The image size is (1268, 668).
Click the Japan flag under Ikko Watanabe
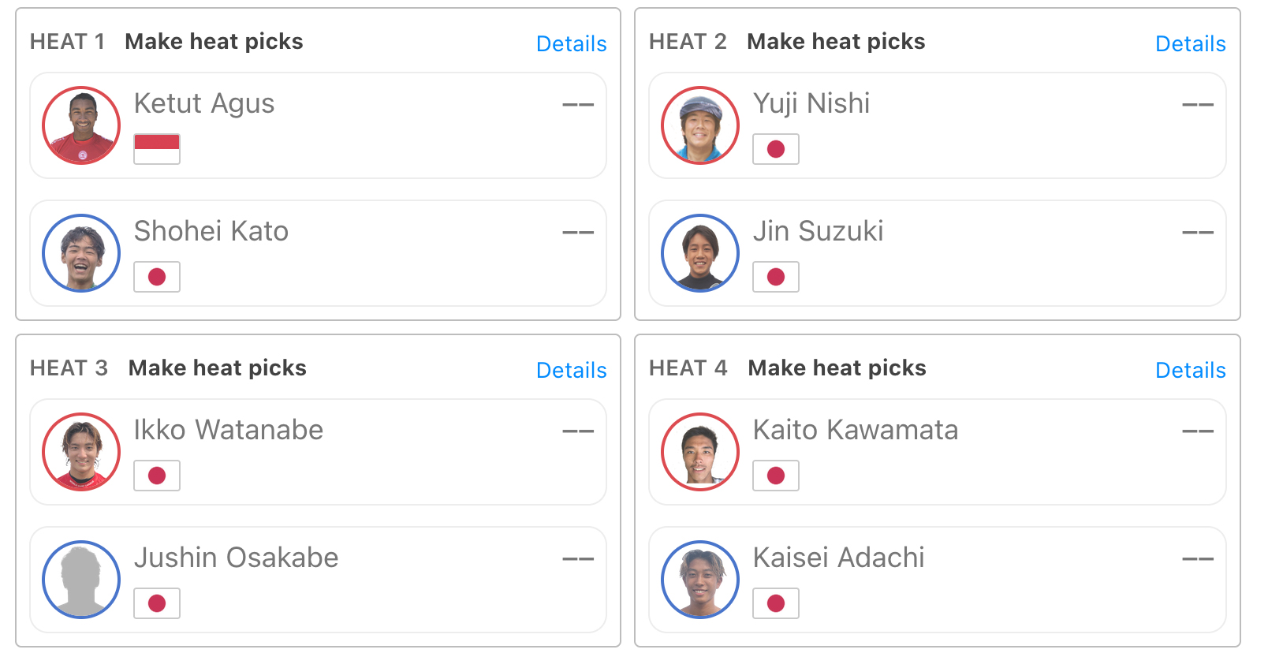pos(157,476)
